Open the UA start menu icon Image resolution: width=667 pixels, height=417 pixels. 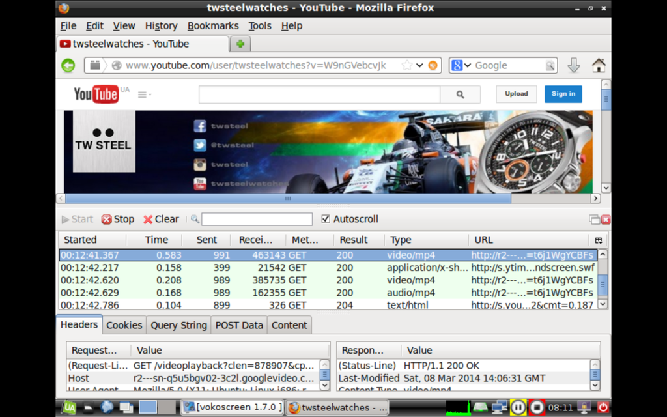click(x=68, y=408)
